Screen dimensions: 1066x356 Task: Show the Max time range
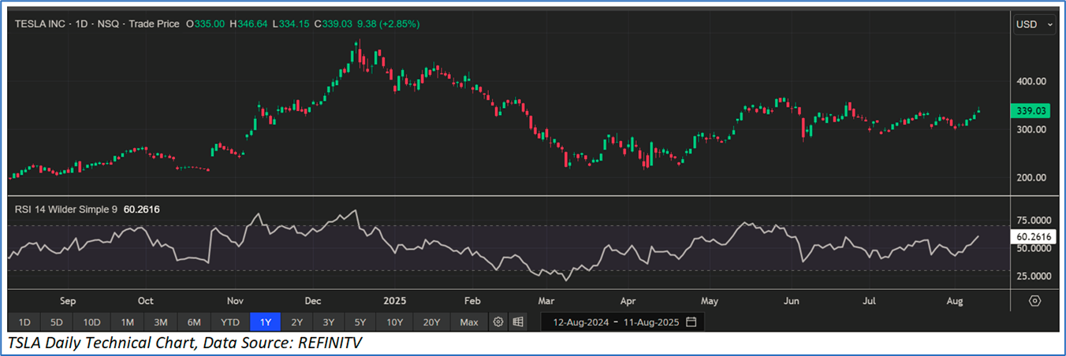tap(469, 322)
